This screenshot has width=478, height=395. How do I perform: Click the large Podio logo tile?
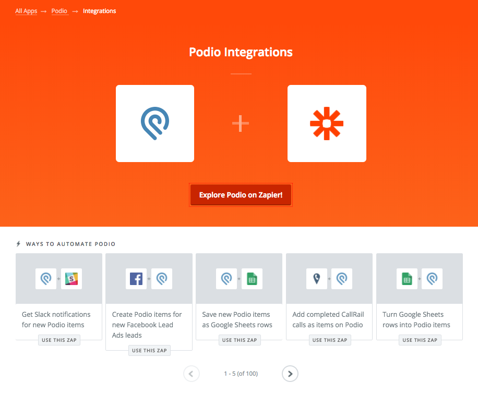(155, 124)
